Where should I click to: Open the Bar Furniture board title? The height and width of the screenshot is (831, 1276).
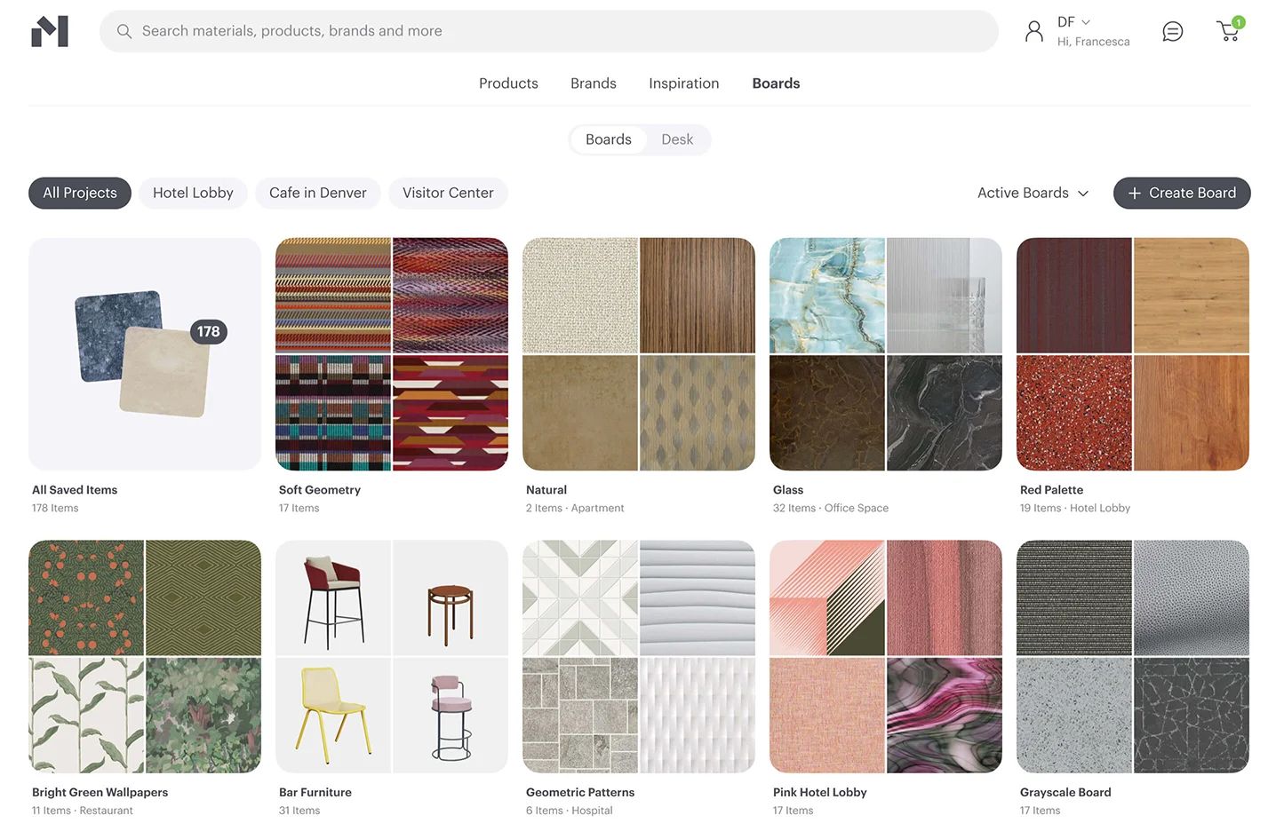tap(315, 792)
